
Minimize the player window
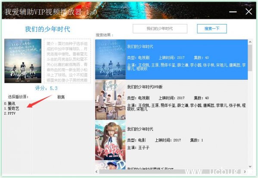tap(233, 12)
